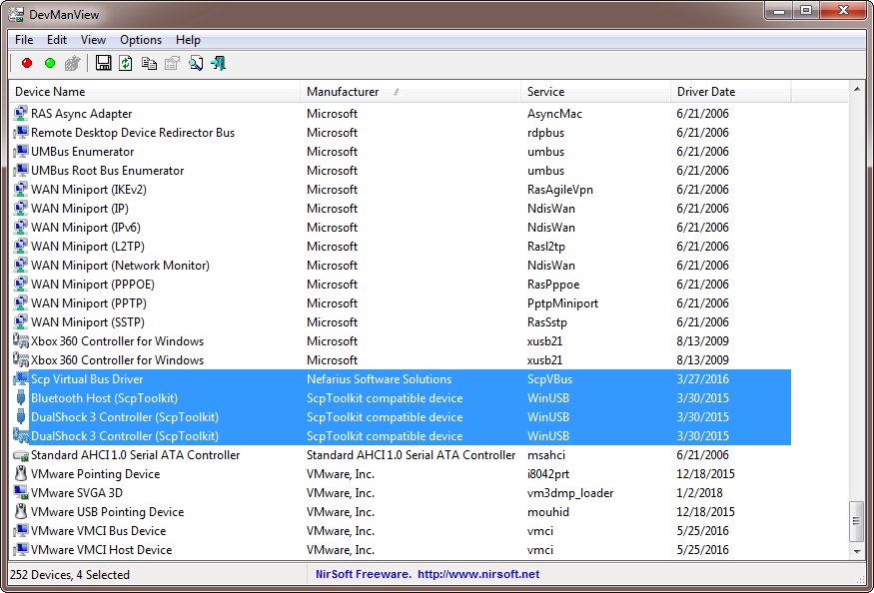Click the 252 Devices, 4 Selected status text
Viewport: 874px width, 593px height.
(x=70, y=575)
